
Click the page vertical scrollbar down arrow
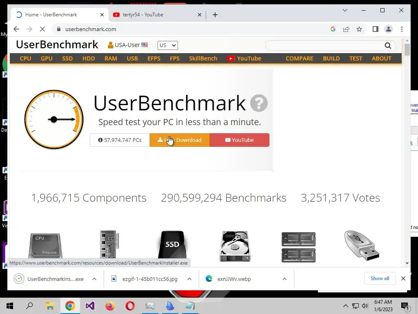[407, 263]
